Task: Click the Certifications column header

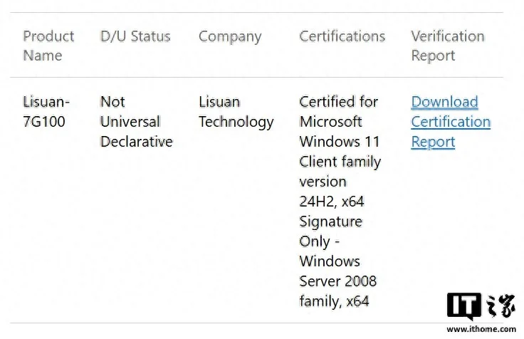Action: tap(342, 36)
